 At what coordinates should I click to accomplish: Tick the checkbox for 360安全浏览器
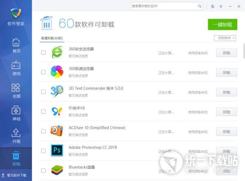[x=43, y=53]
